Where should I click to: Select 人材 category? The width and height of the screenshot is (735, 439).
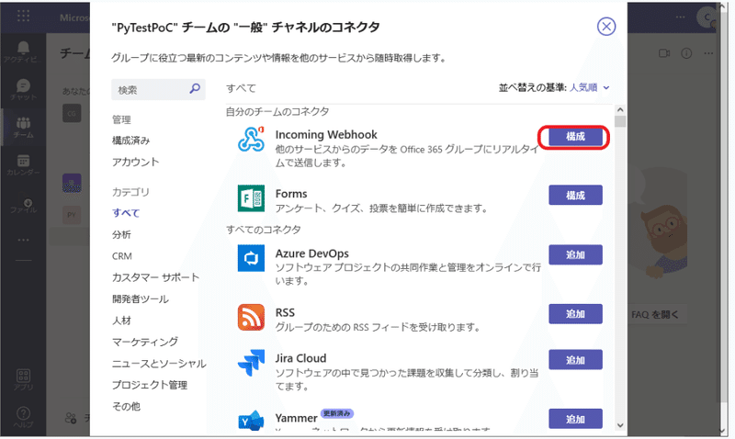121,321
